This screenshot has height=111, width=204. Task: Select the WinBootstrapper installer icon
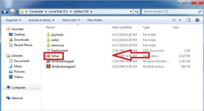[x=48, y=61]
